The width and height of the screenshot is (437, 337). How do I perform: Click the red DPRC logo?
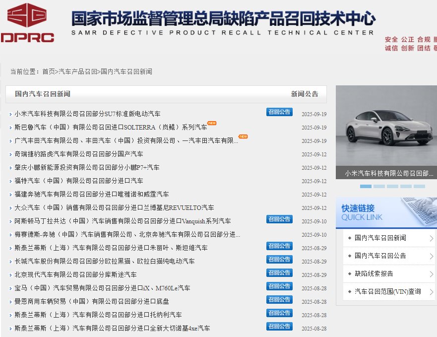pyautogui.click(x=27, y=23)
